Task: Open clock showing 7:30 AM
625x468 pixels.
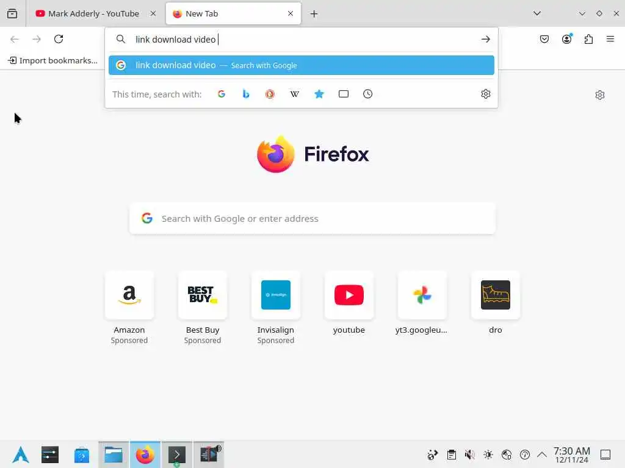Action: pyautogui.click(x=571, y=455)
